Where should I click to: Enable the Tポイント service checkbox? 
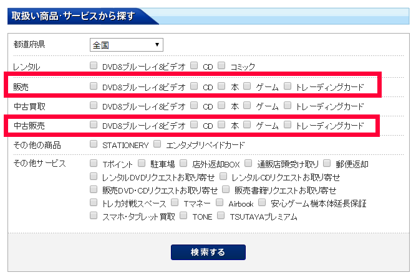click(94, 164)
